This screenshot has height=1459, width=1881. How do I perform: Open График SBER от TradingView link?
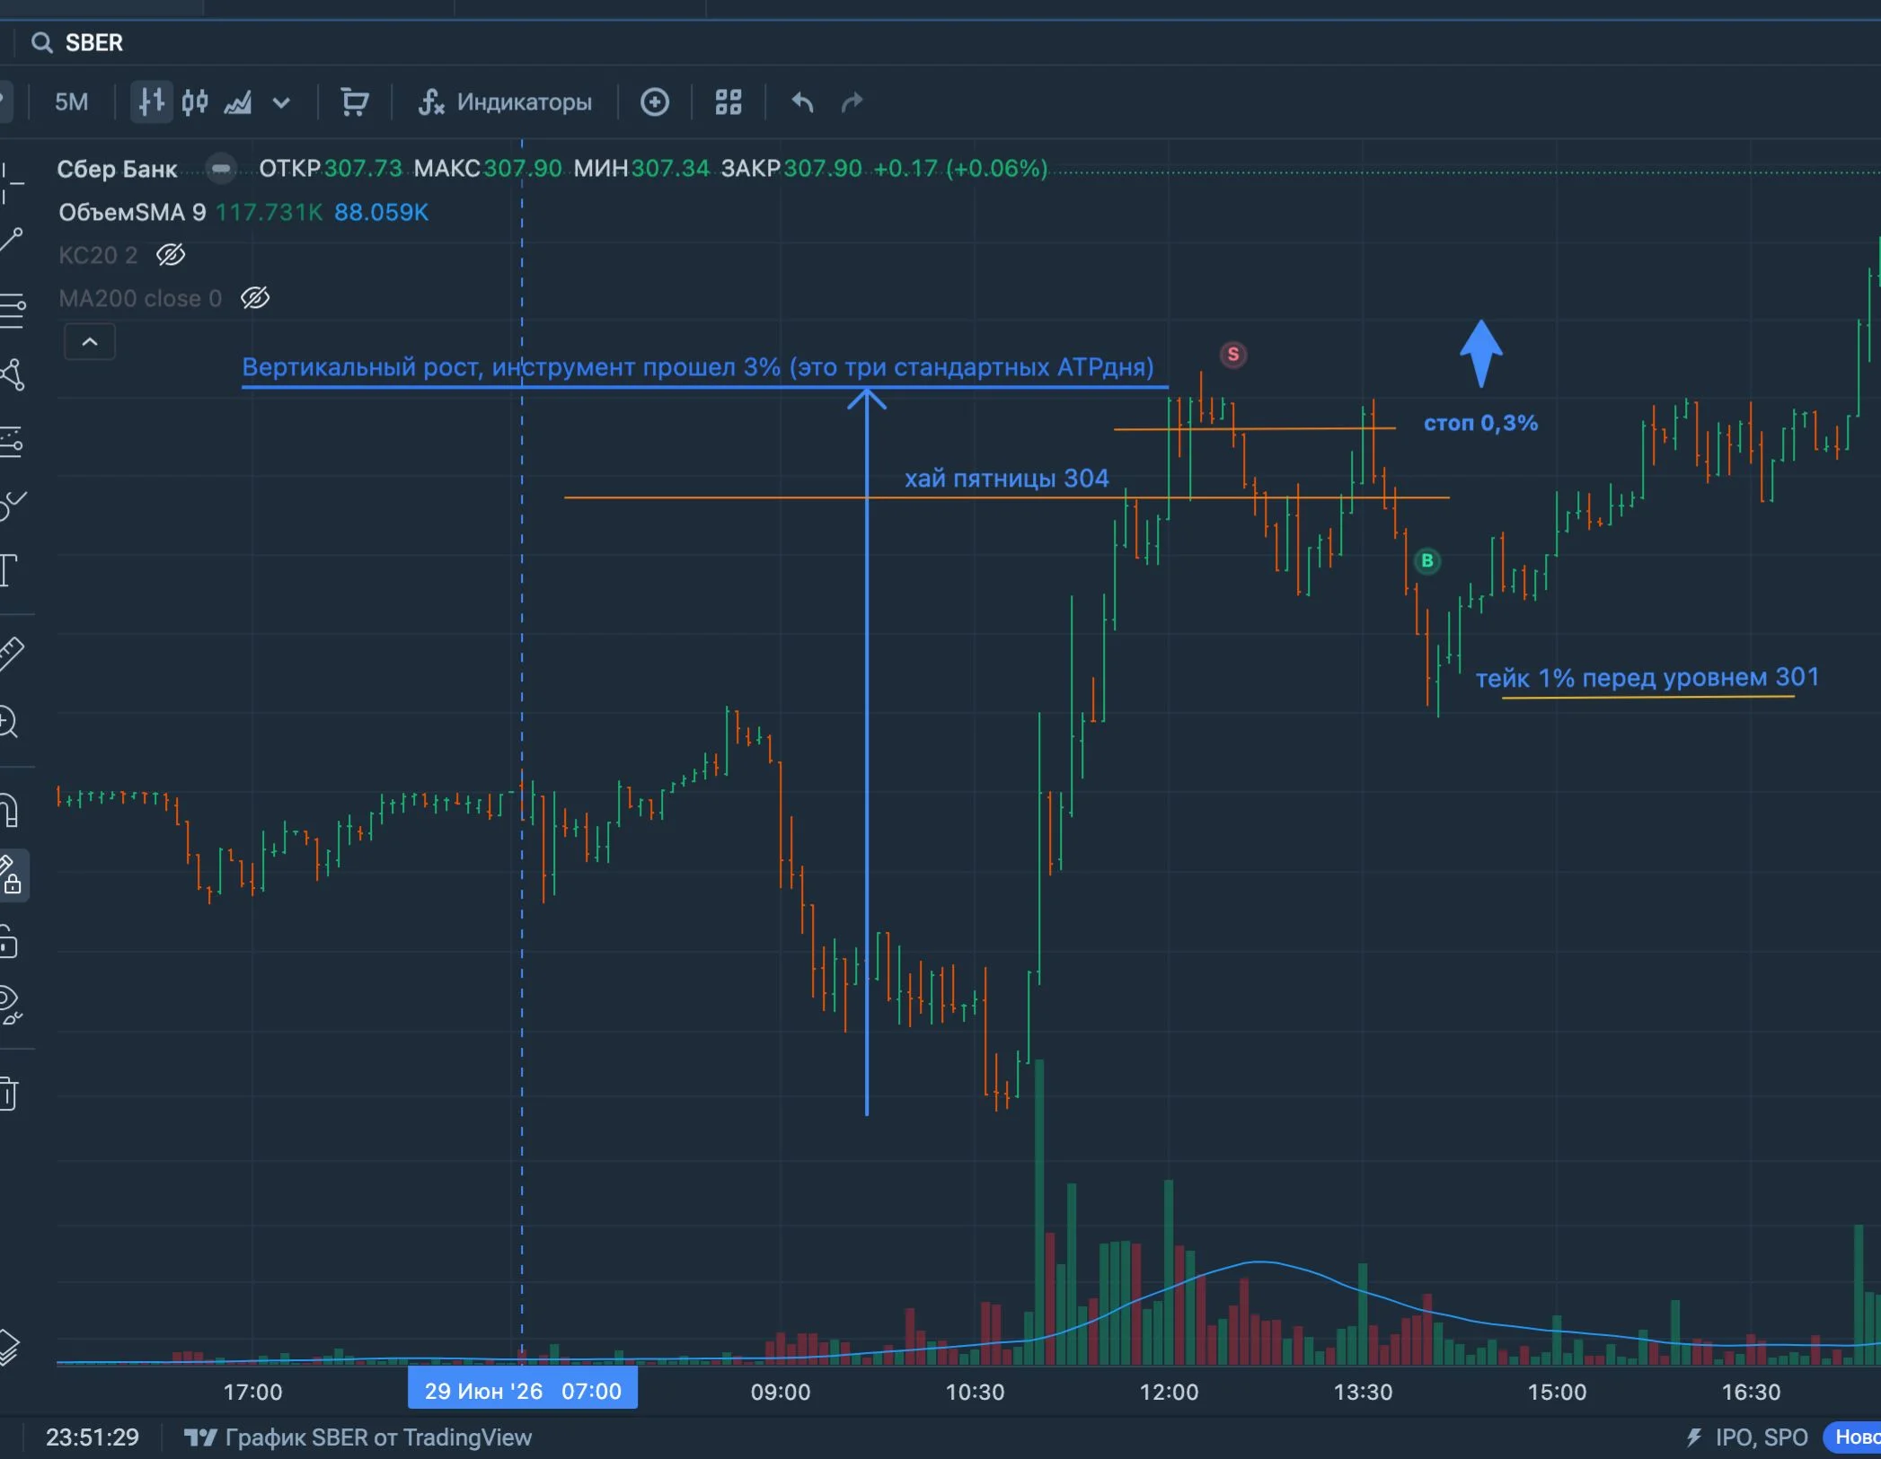[358, 1437]
